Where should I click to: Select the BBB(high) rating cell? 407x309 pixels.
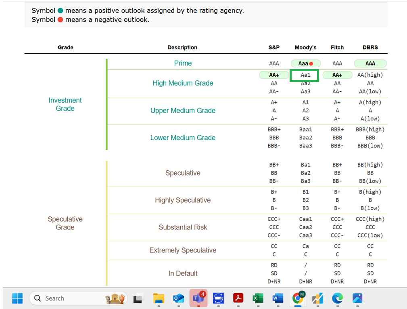[x=370, y=129]
